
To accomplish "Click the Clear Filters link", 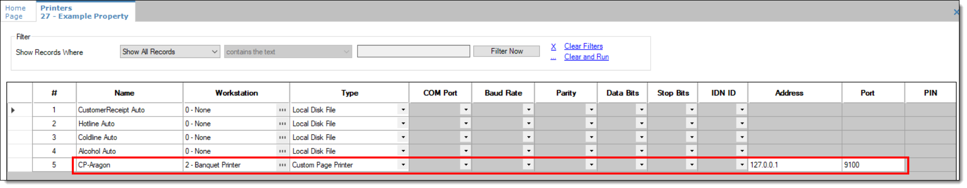I will [x=583, y=46].
